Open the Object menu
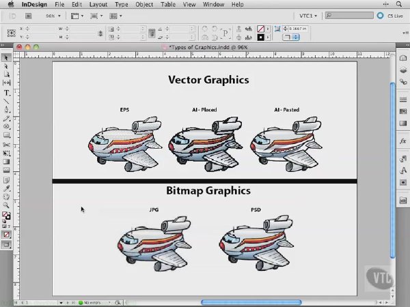 point(144,4)
